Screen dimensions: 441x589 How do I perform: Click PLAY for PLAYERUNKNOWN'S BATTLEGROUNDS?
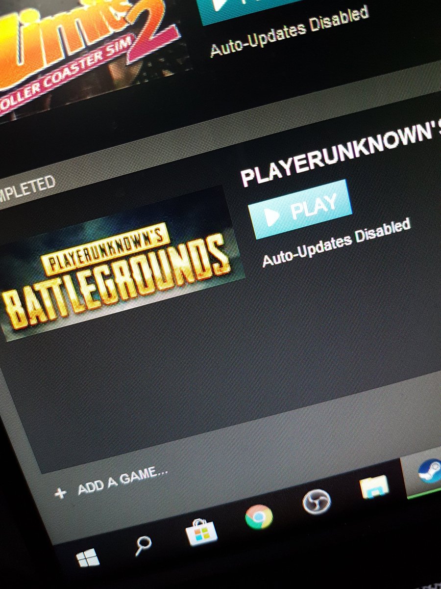[300, 209]
